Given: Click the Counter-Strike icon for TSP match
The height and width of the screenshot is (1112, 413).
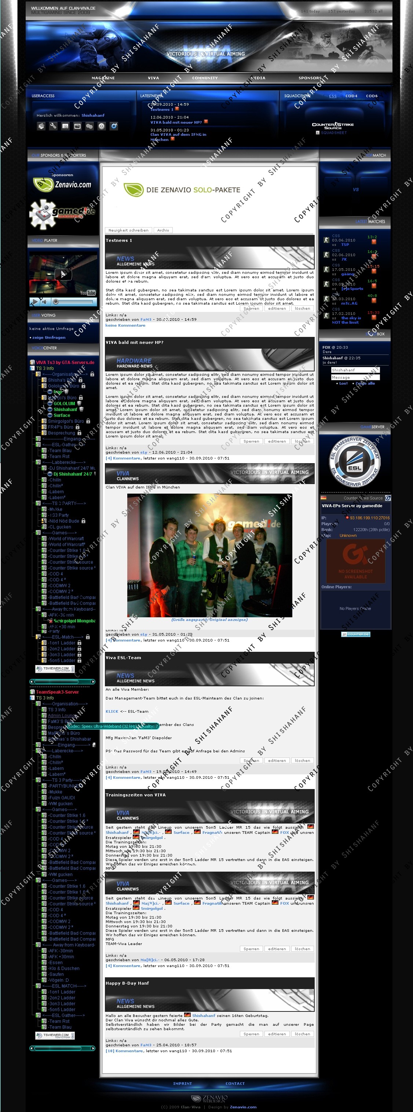Looking at the screenshot, I should point(326,240).
